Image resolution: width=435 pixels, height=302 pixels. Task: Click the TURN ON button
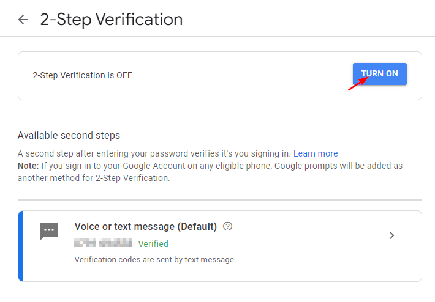pyautogui.click(x=379, y=74)
